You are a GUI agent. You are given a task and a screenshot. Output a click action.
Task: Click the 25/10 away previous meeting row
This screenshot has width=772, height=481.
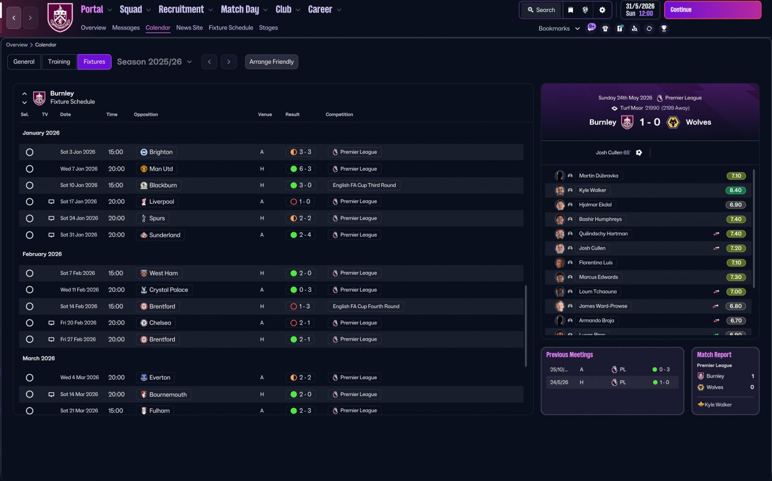[612, 369]
